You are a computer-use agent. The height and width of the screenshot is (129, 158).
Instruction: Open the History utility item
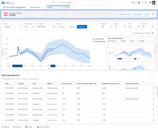pos(17,127)
